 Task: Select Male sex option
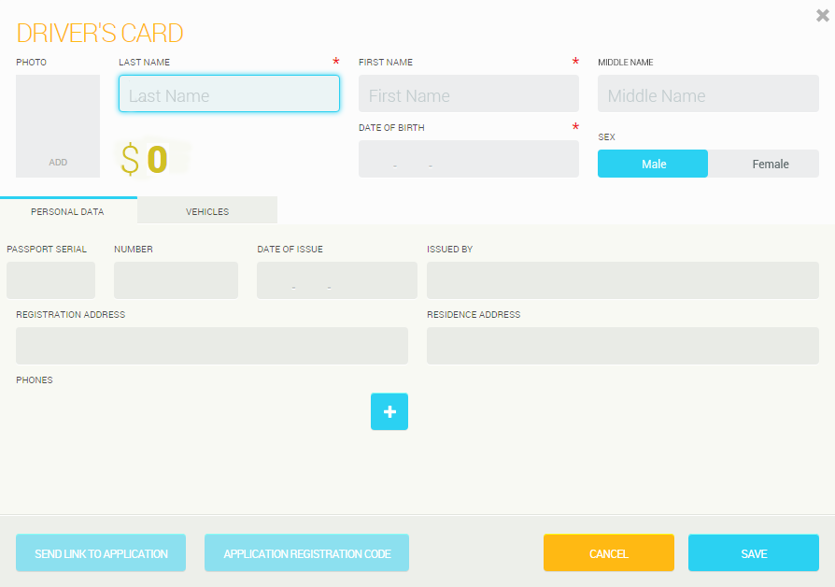point(653,164)
